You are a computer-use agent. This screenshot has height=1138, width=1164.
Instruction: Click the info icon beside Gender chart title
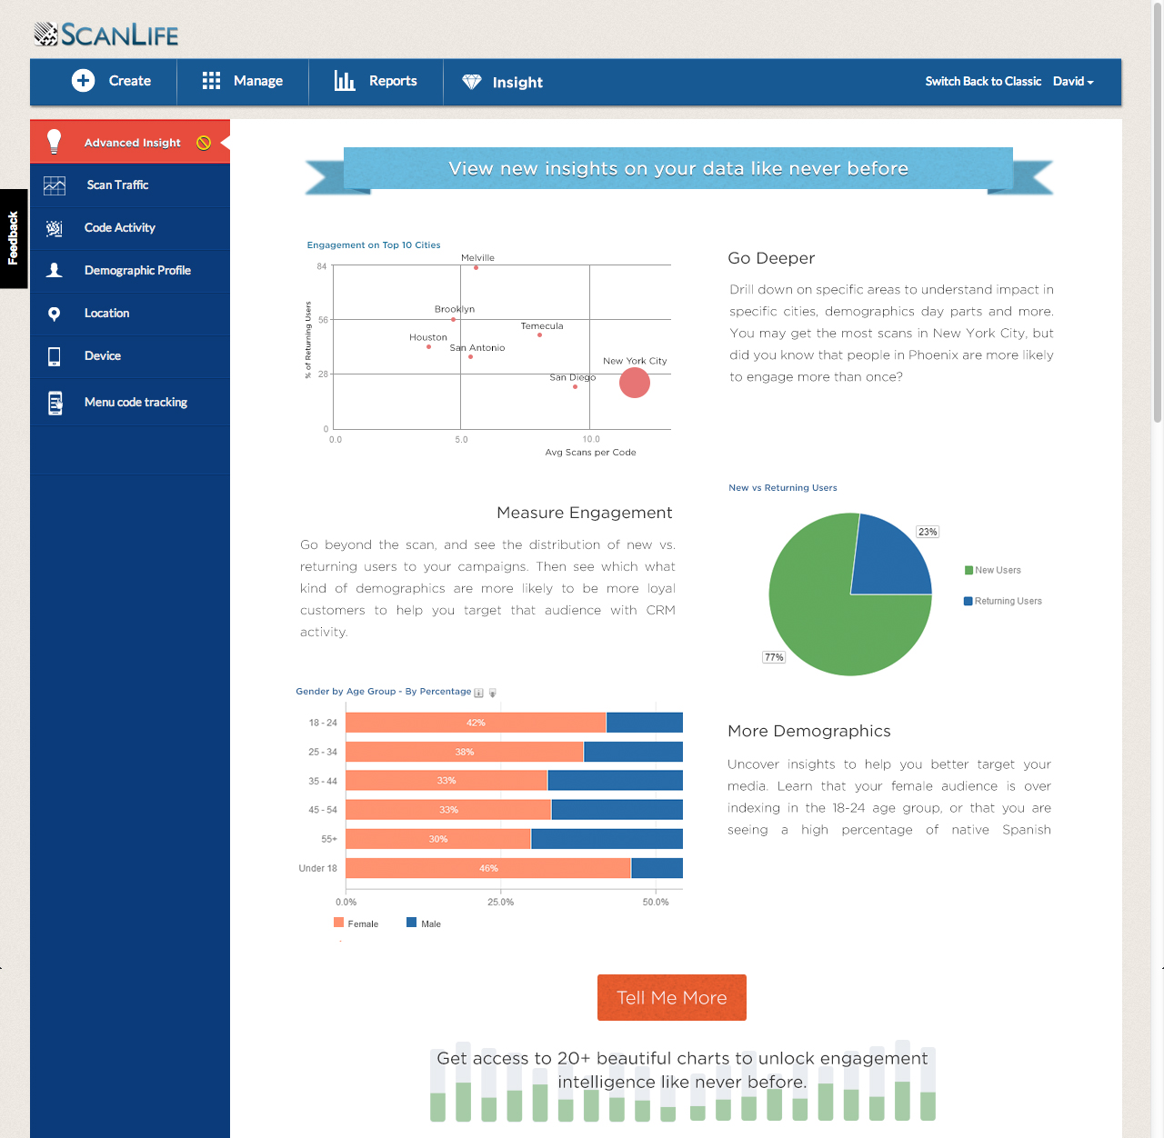pyautogui.click(x=479, y=693)
